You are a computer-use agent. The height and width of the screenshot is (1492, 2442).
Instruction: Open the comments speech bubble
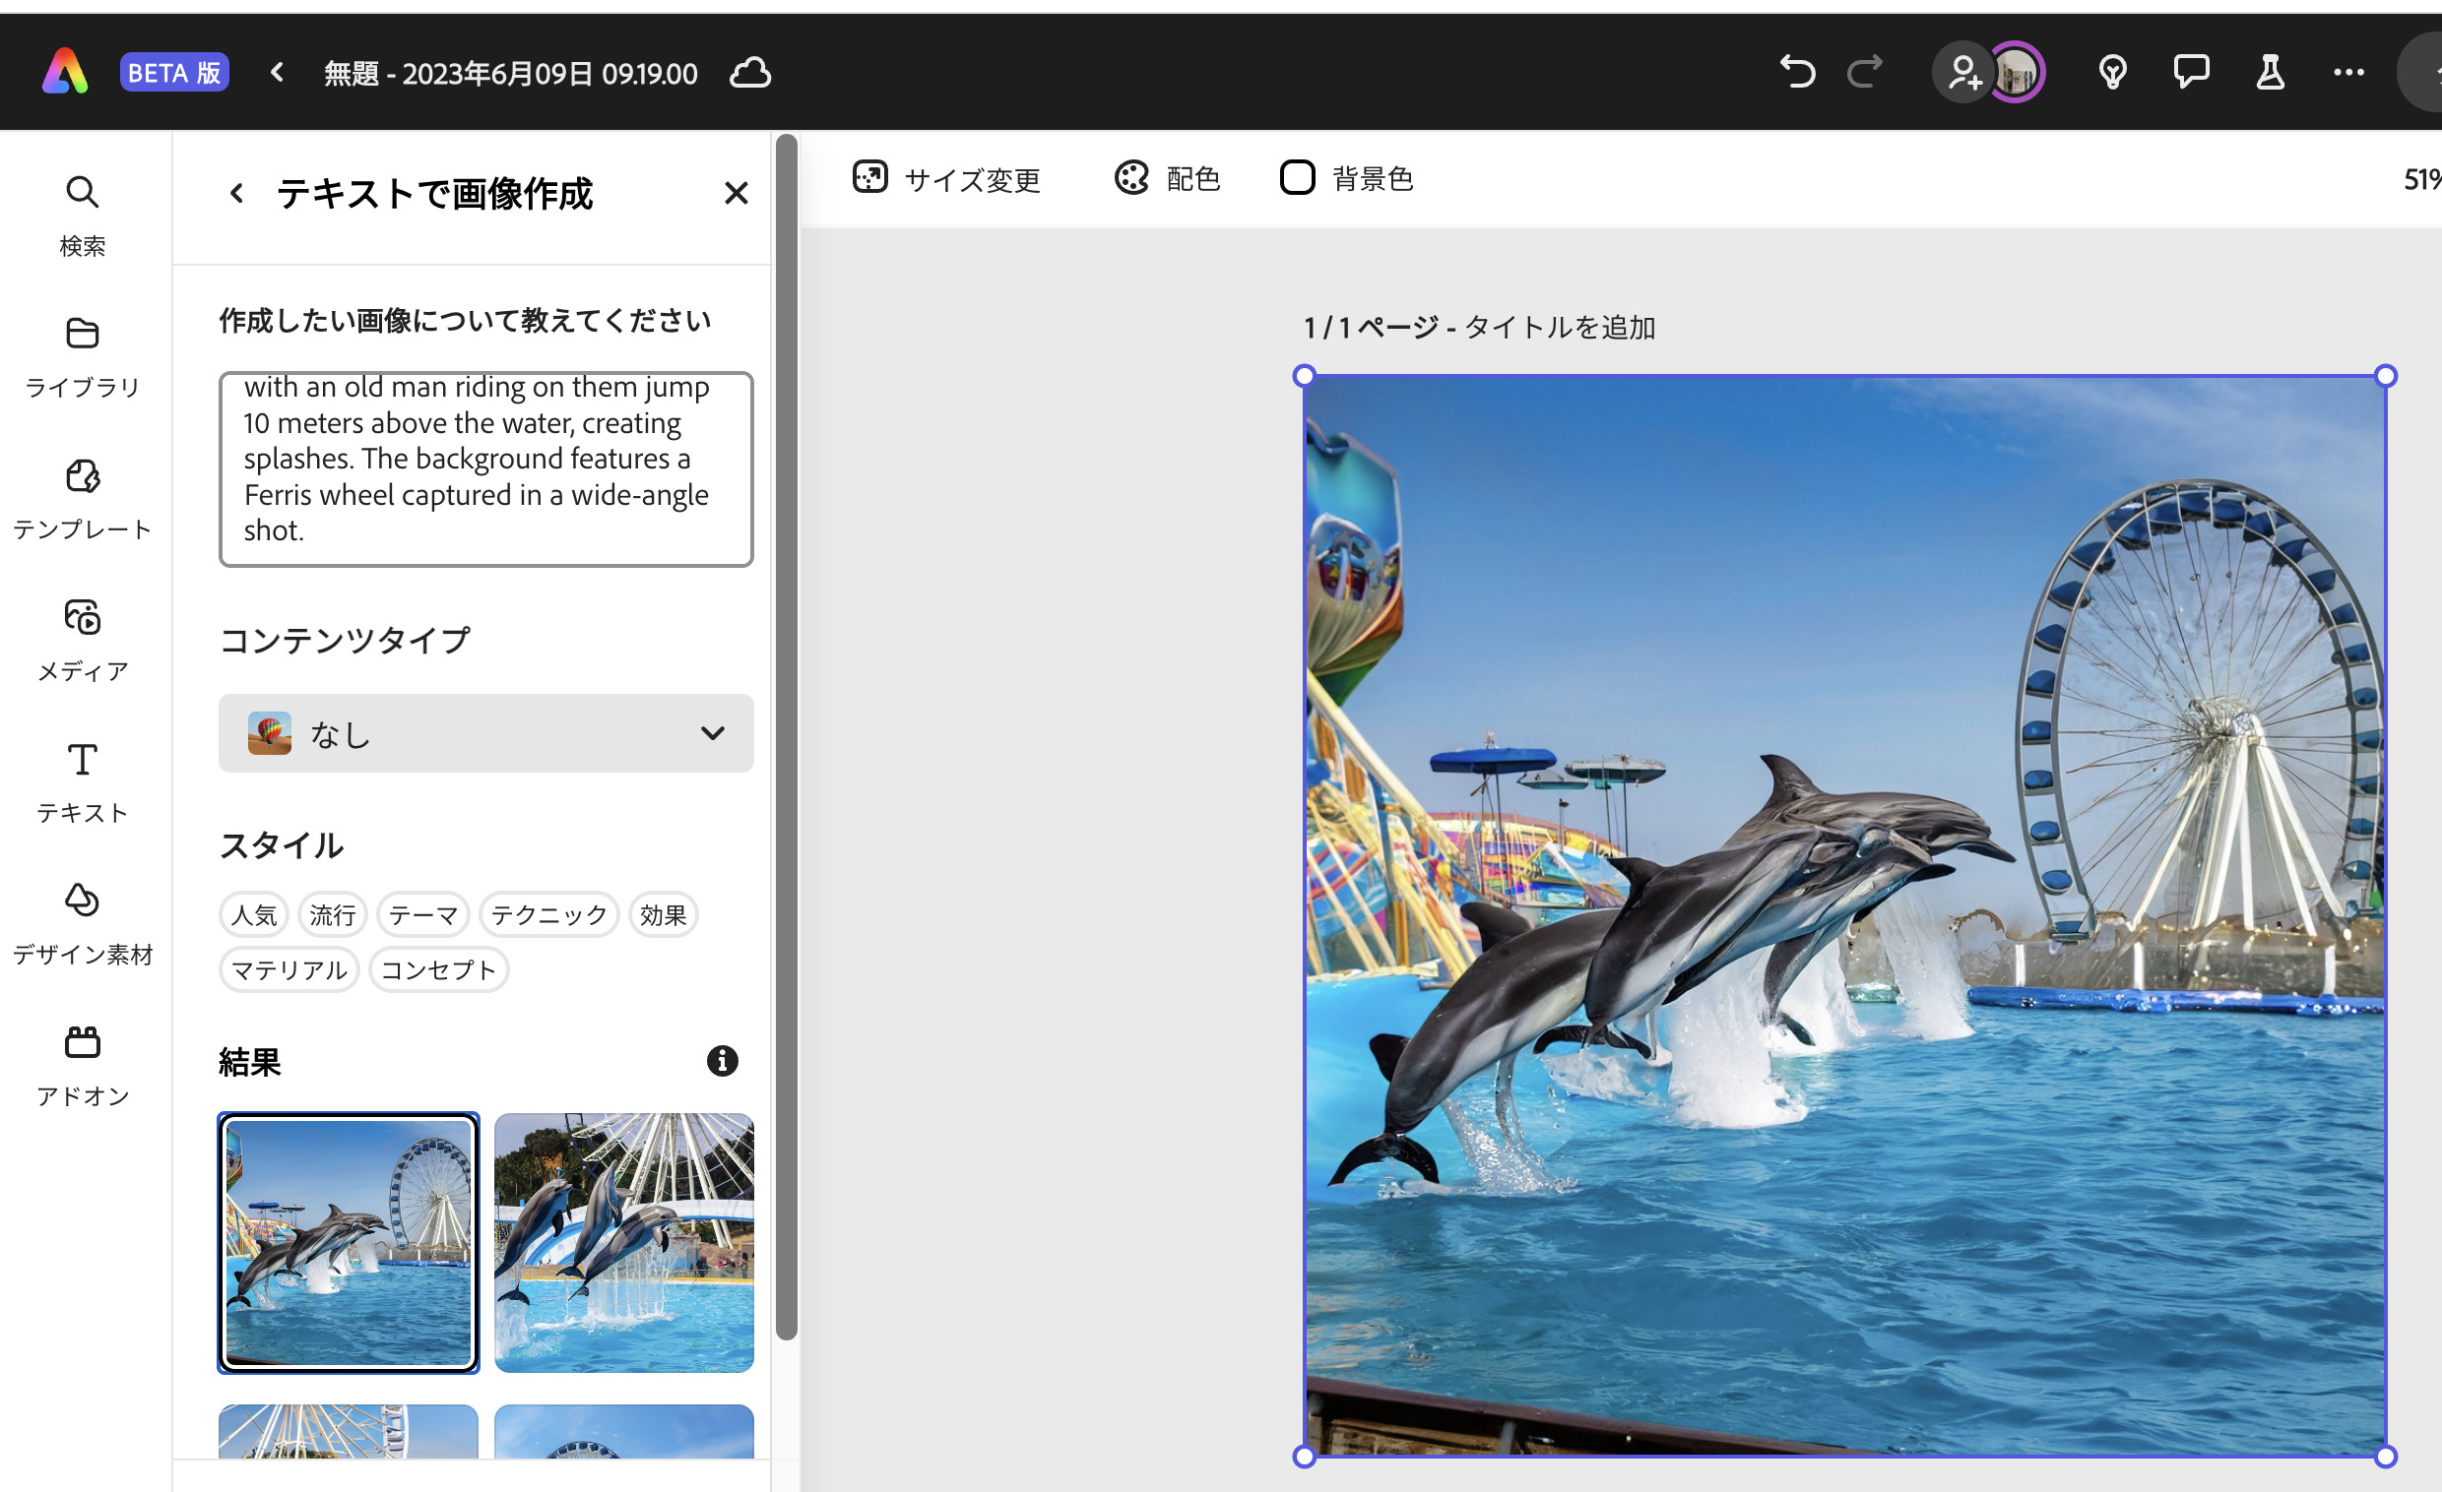(2190, 72)
